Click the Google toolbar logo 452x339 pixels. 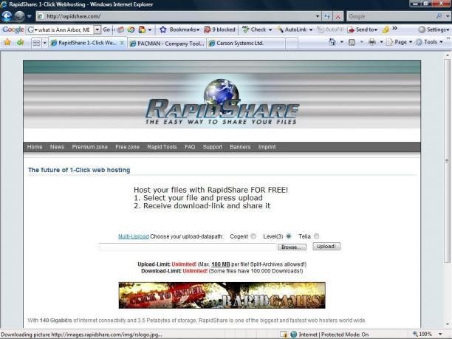[13, 30]
